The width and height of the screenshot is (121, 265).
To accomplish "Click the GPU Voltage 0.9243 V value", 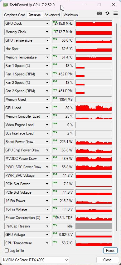I will (x=63, y=235).
